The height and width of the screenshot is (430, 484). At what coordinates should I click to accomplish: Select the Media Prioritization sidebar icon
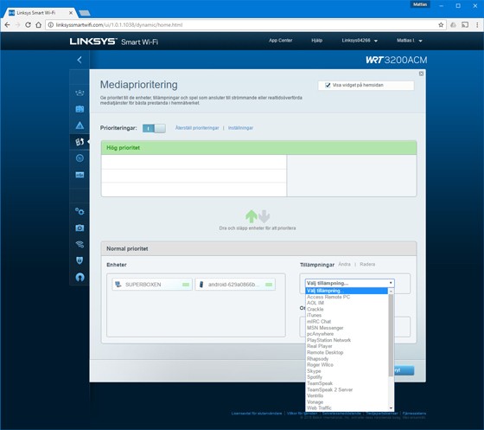[80, 142]
